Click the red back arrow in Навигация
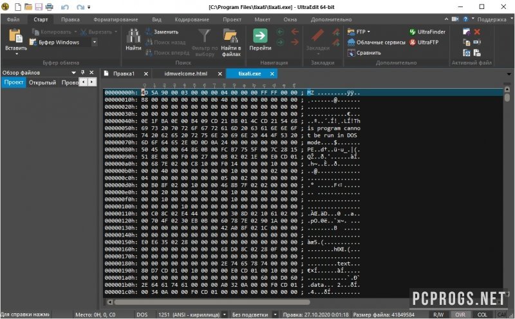 (295, 32)
